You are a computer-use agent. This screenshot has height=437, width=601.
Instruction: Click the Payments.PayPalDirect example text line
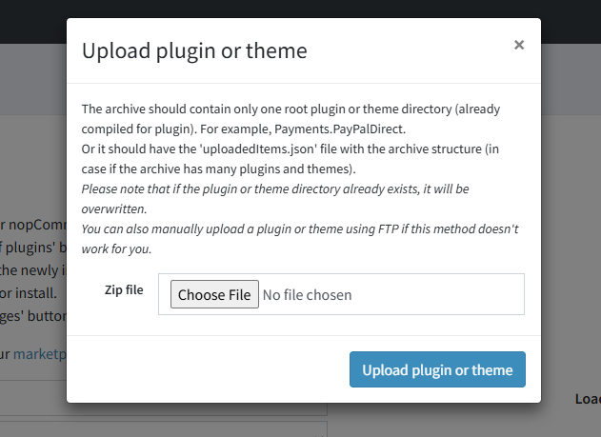click(x=257, y=129)
